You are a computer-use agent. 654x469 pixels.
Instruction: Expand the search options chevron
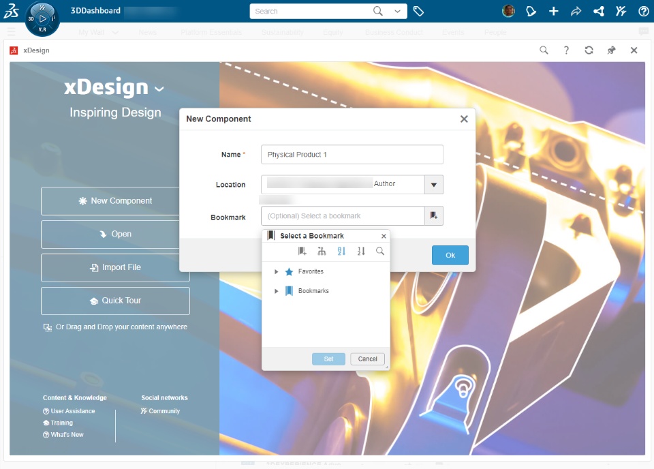coord(397,12)
